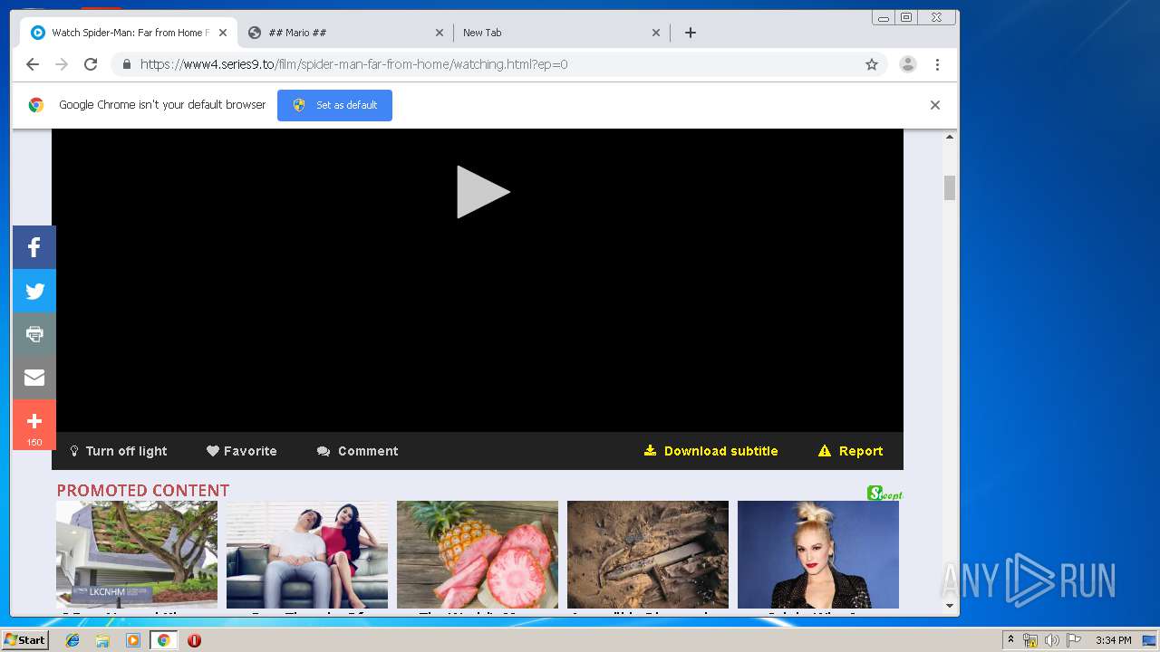Open Chrome three-dot menu
Image resolution: width=1160 pixels, height=652 pixels.
tap(937, 64)
